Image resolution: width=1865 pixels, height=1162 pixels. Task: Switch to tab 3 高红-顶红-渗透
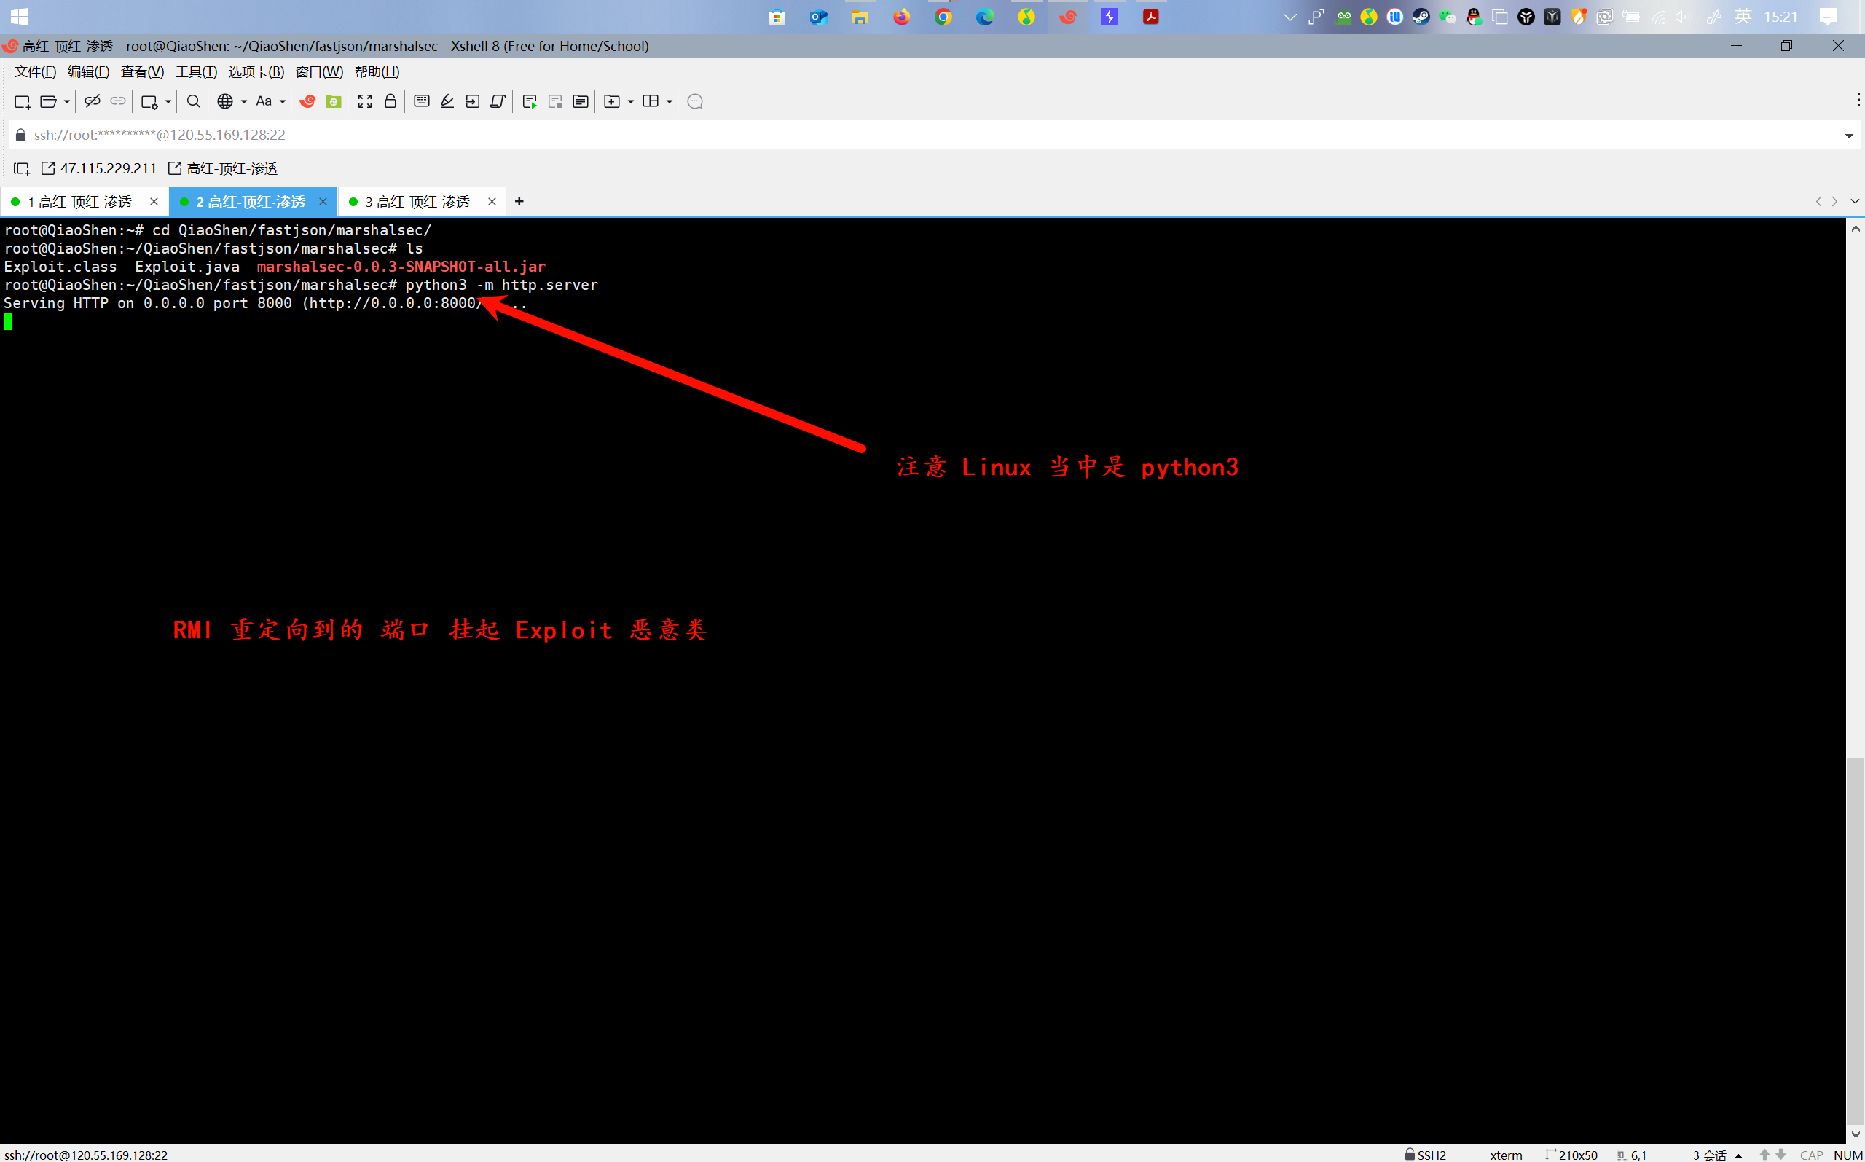418,201
